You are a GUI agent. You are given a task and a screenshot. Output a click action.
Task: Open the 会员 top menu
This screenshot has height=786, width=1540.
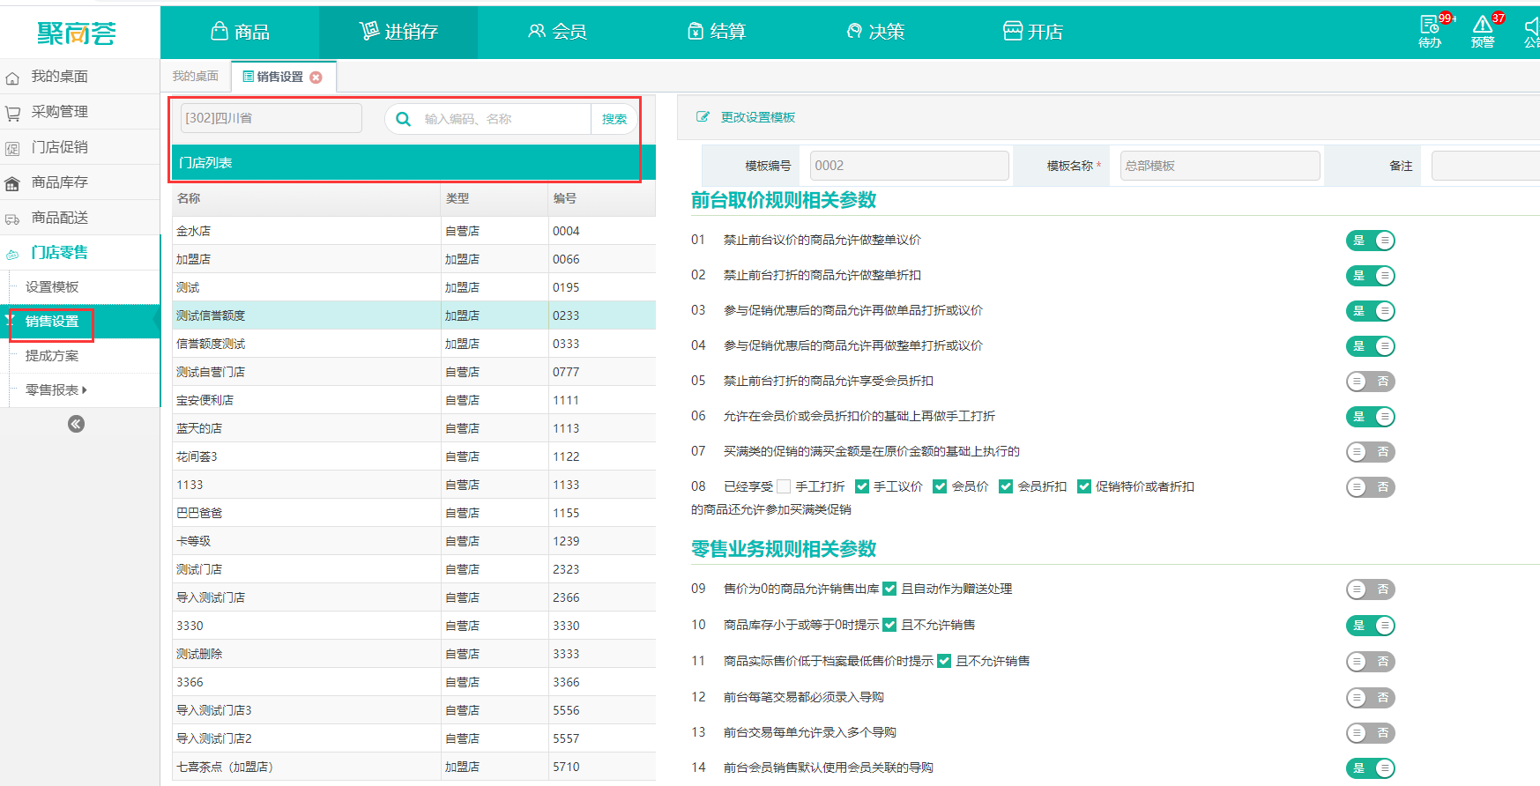[x=557, y=32]
